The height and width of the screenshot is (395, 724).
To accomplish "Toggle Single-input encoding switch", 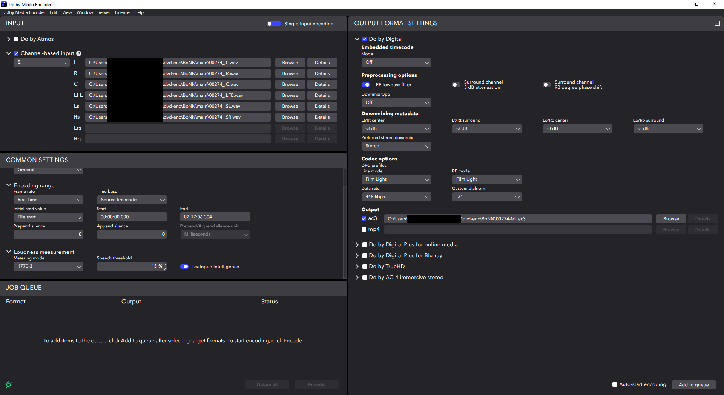I will pos(274,24).
